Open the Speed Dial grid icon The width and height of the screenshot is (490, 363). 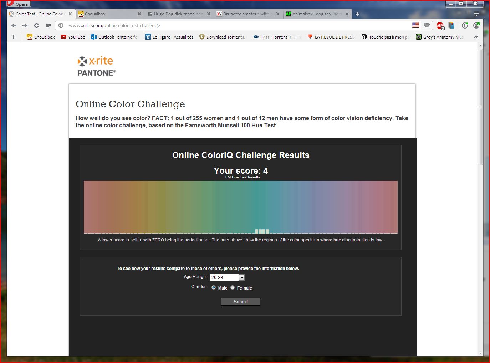48,25
